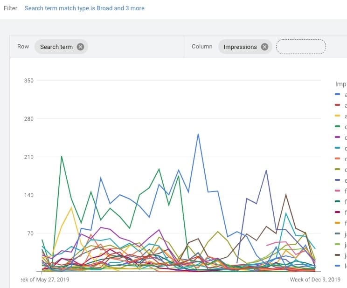The width and height of the screenshot is (347, 288).
Task: Click the Column label
Action: coord(202,47)
